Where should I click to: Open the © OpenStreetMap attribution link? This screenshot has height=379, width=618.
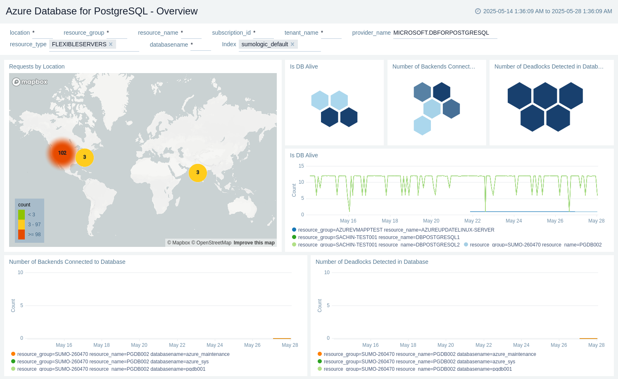click(212, 243)
